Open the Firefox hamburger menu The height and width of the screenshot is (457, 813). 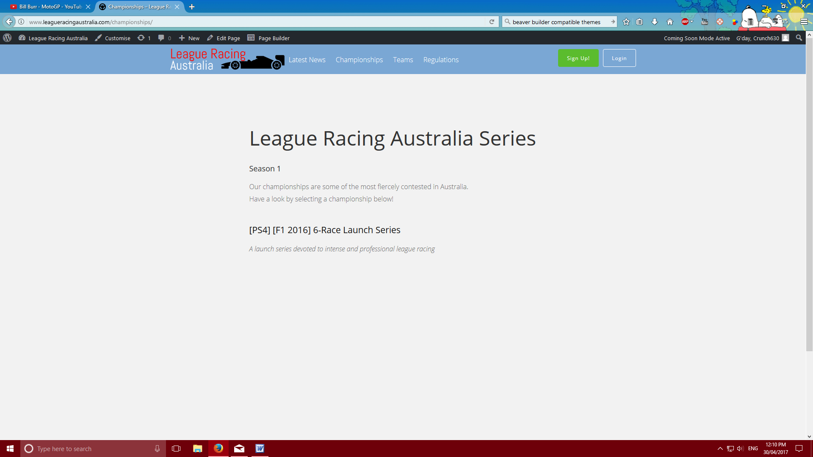coord(804,22)
